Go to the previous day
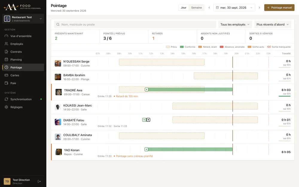The image size is (299, 187). click(209, 8)
